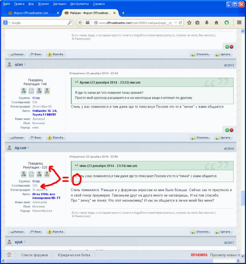This screenshot has height=264, width=246.
Task: Click the bookmark star icon in toolbar
Action: click(x=189, y=23)
